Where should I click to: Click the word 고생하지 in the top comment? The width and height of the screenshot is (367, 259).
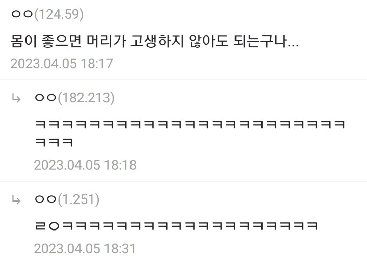[x=157, y=41]
